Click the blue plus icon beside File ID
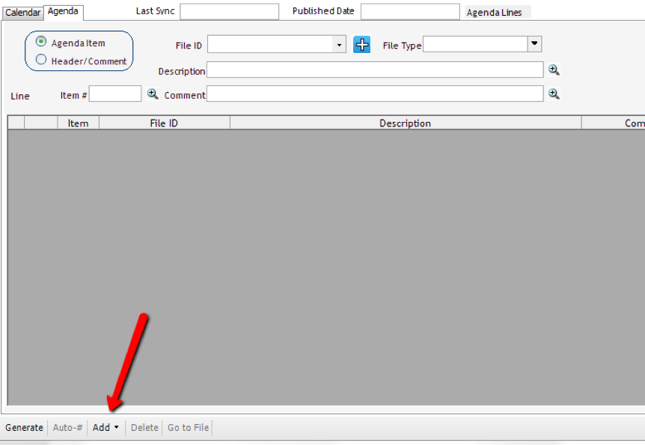 tap(361, 44)
